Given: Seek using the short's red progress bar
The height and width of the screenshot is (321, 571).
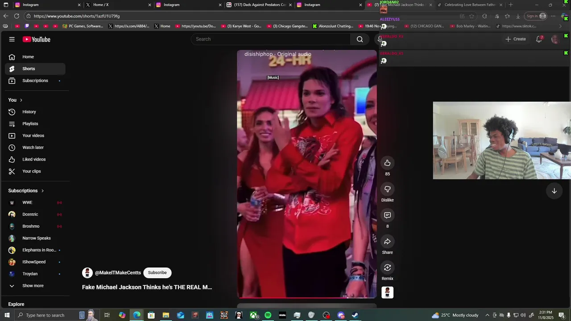Looking at the screenshot, I should tap(307, 297).
